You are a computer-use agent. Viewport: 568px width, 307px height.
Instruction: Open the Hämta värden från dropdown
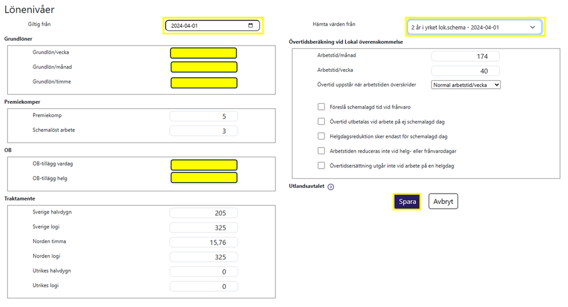[x=473, y=27]
